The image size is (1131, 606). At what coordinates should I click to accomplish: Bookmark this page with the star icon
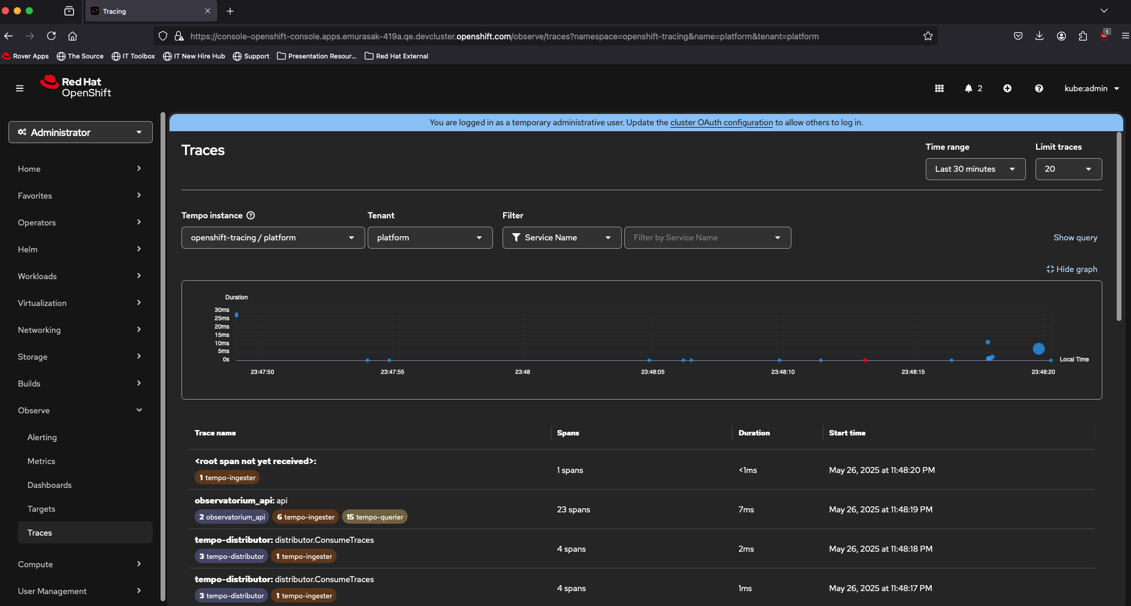pos(927,36)
